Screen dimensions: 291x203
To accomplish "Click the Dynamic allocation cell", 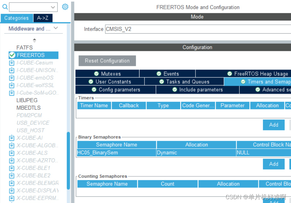I will point(196,153).
